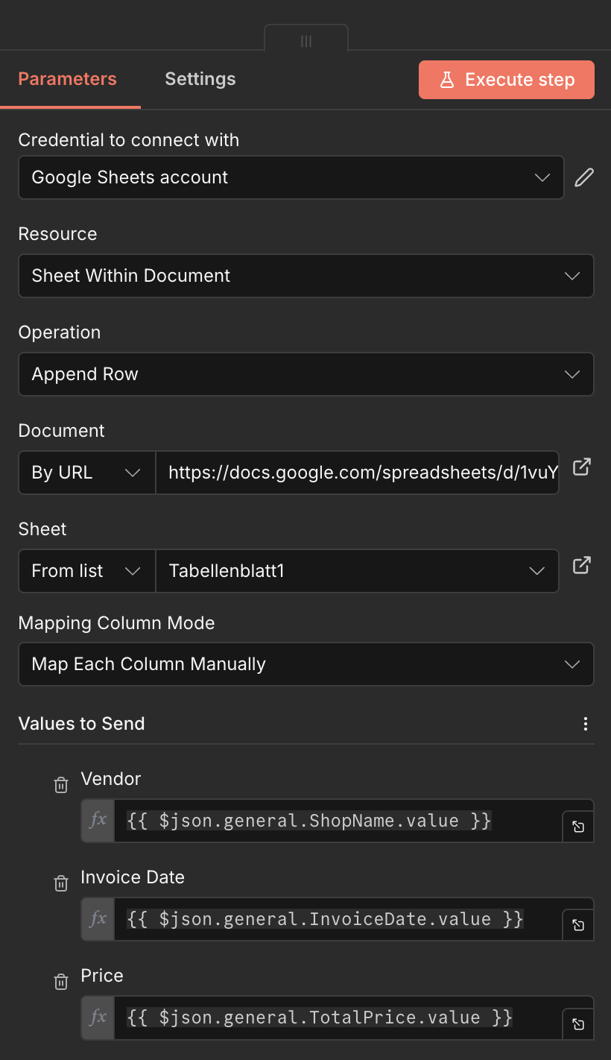Image resolution: width=611 pixels, height=1060 pixels.
Task: Change the Document selection mode from By URL
Action: point(86,472)
